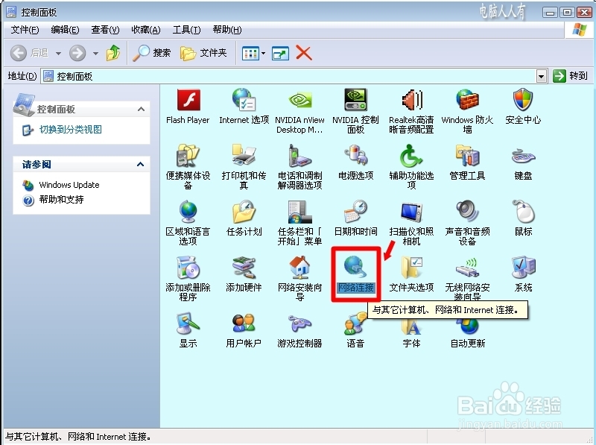The width and height of the screenshot is (596, 445).
Task: Open 声音和音频设备 icon
Action: click(x=467, y=212)
